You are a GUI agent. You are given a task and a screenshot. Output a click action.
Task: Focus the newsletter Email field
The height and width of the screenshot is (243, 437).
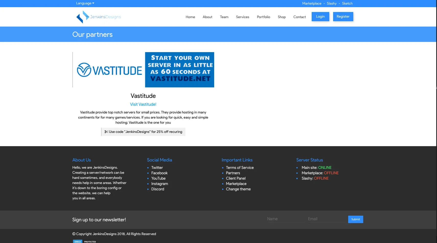tap(326, 219)
